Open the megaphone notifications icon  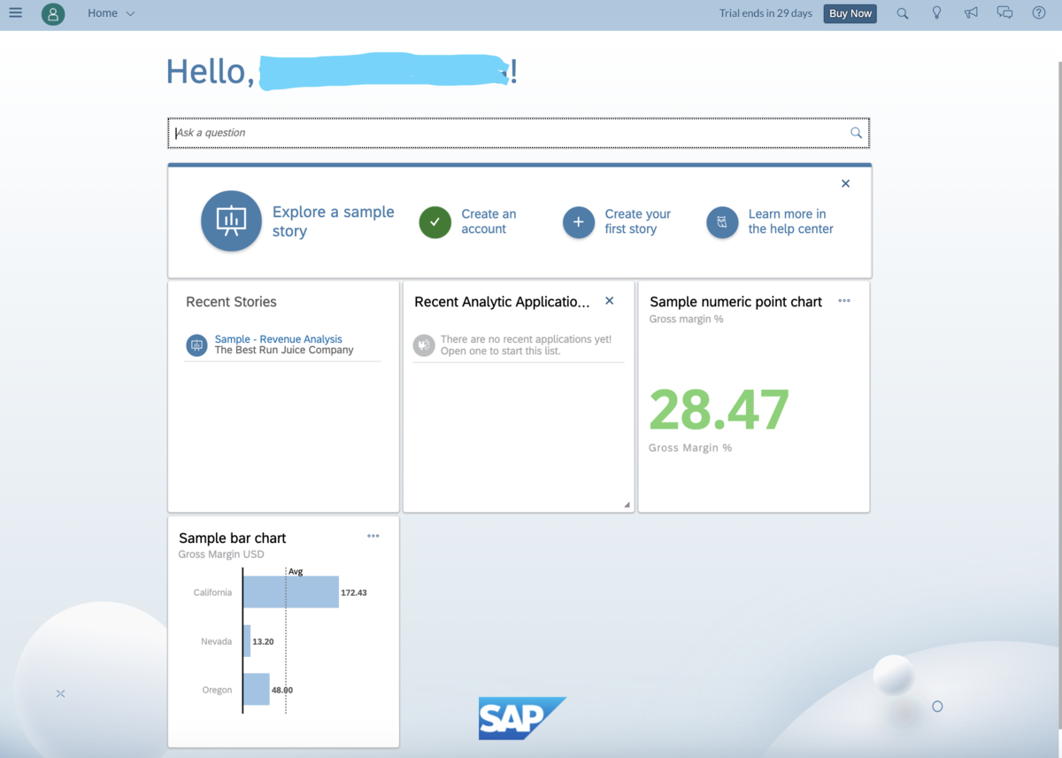click(x=971, y=13)
